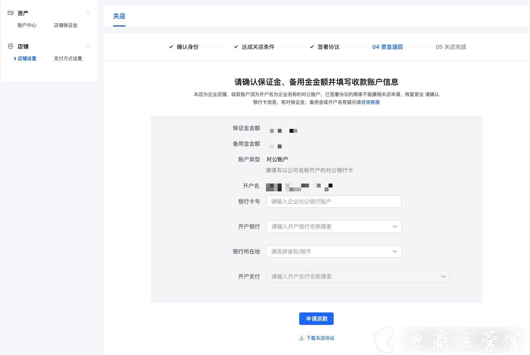Viewport: 530px width, 355px height.
Task: Click the checkmark icon before 确认身份
Action: click(x=171, y=46)
